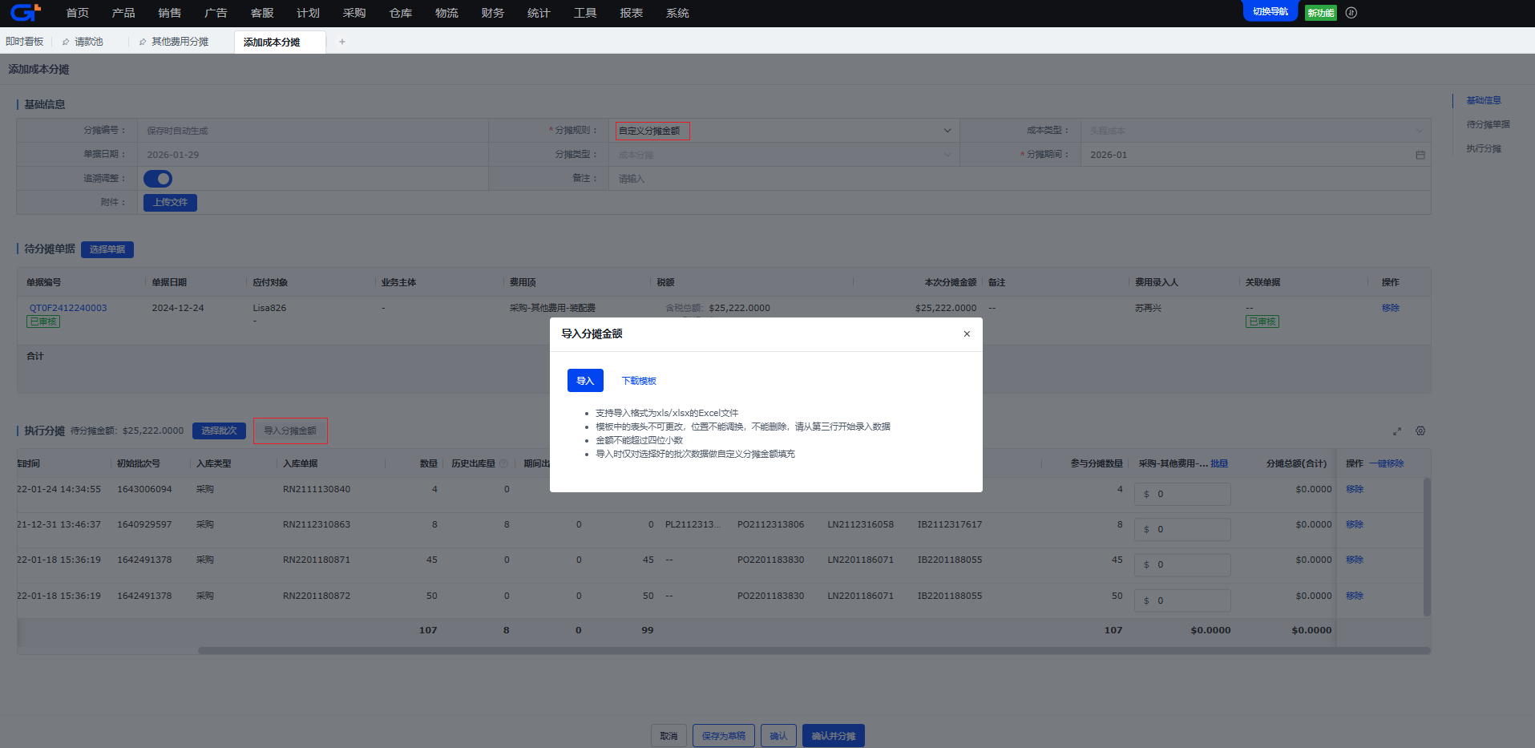Expand the 执行分摊 table to fullscreen
This screenshot has width=1535, height=748.
[1397, 431]
